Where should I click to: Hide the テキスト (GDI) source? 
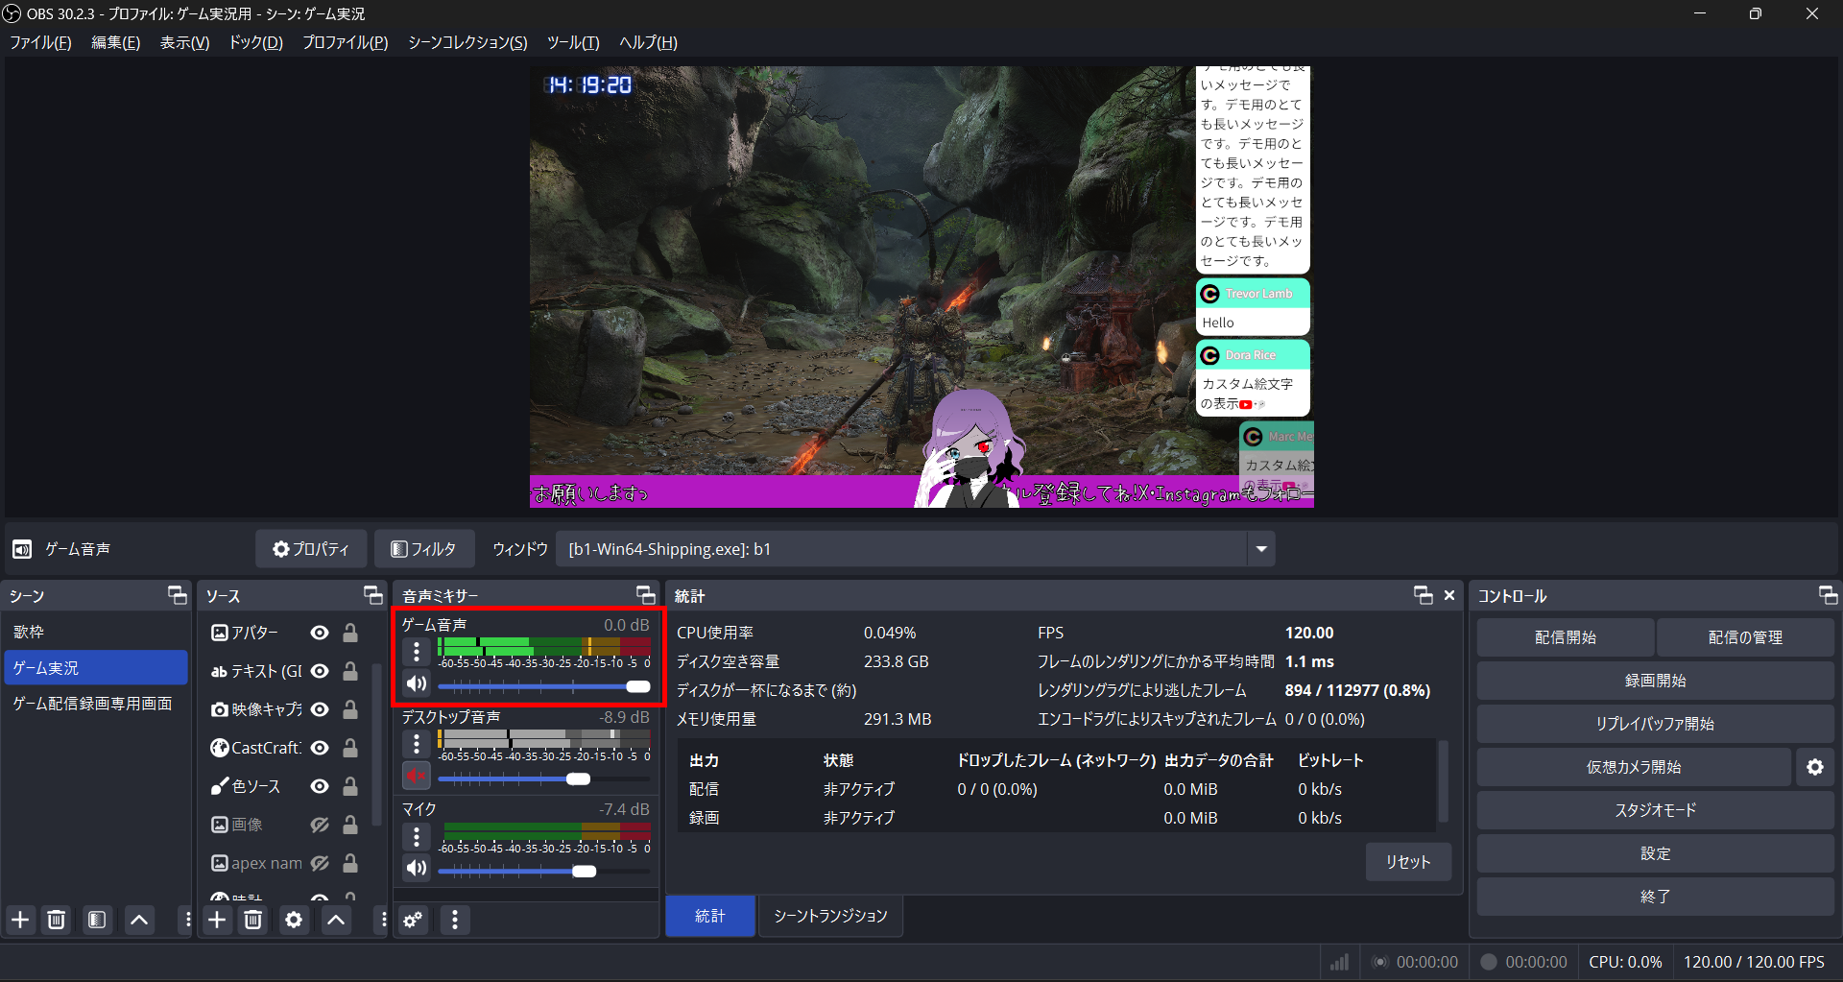[x=320, y=671]
